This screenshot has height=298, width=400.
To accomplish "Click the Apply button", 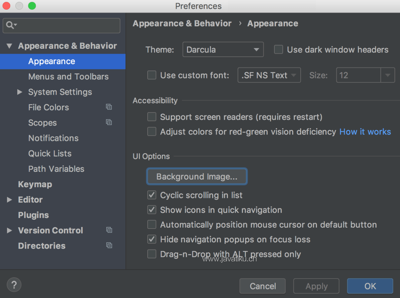I will (x=316, y=286).
